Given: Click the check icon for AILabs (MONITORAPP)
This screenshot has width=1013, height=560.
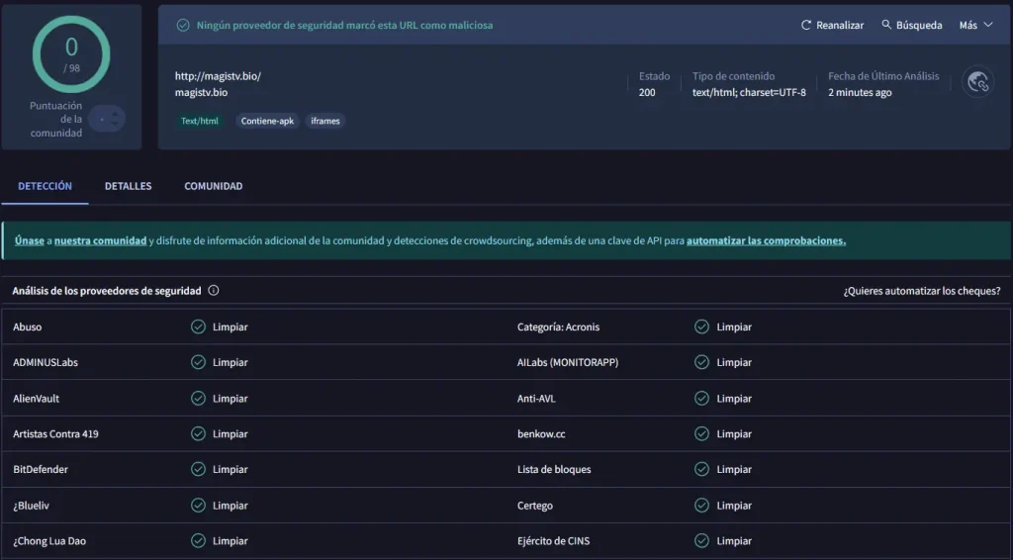Looking at the screenshot, I should [x=701, y=362].
